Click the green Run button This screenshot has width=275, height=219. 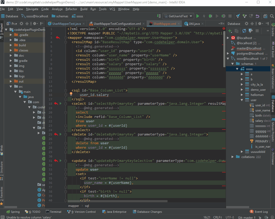(198, 16)
